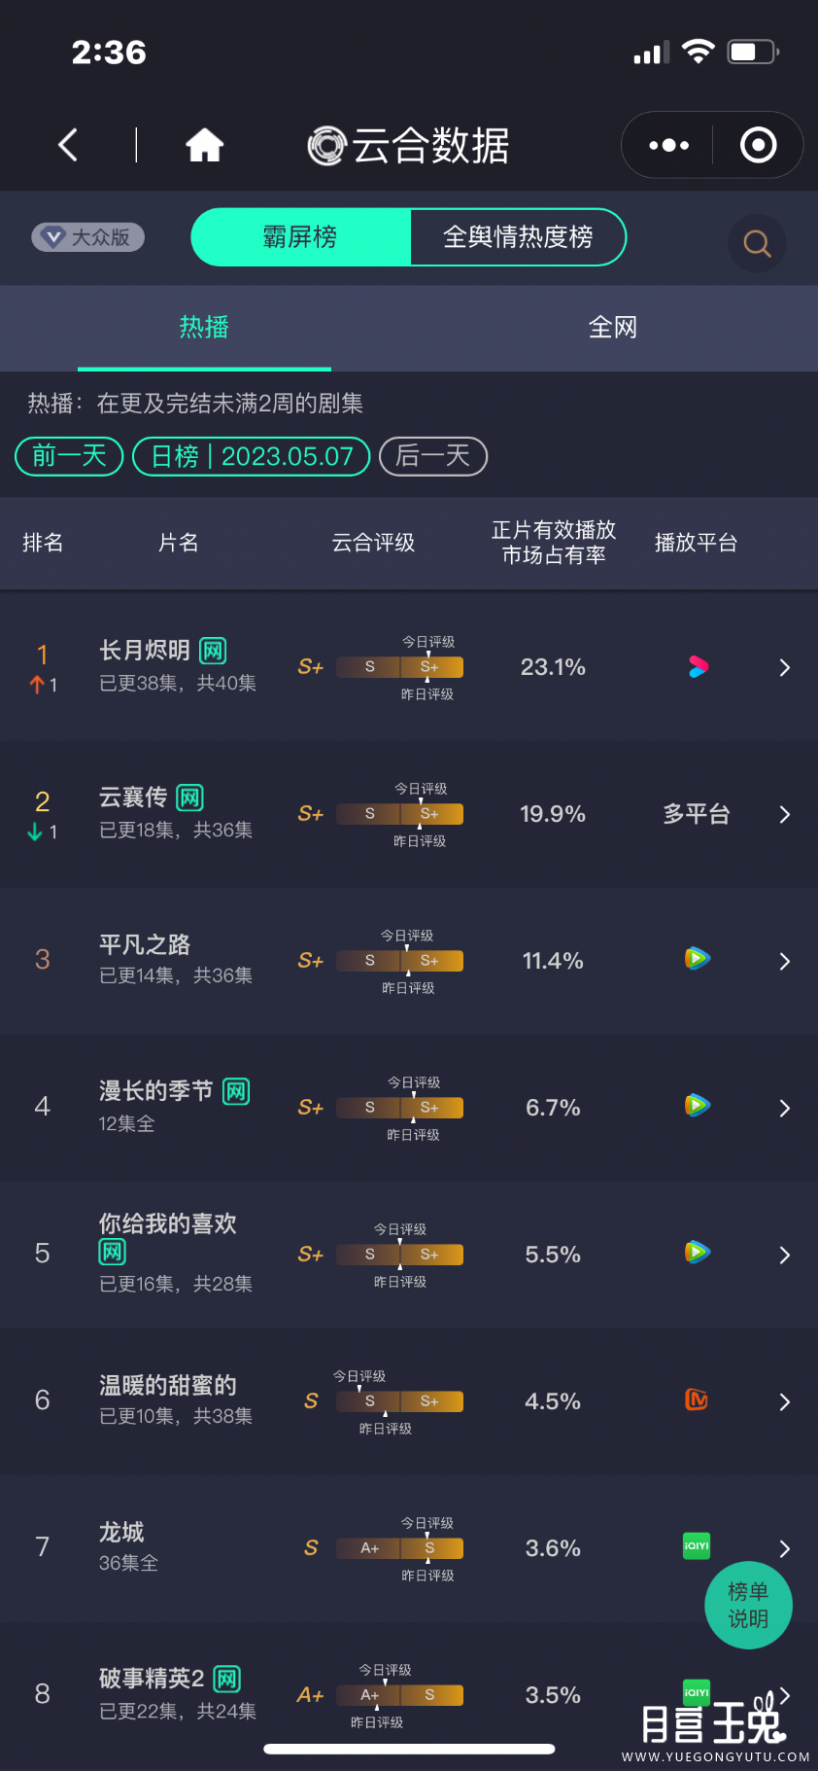Tap Tencent Video icon for 平凡之路

click(x=698, y=960)
